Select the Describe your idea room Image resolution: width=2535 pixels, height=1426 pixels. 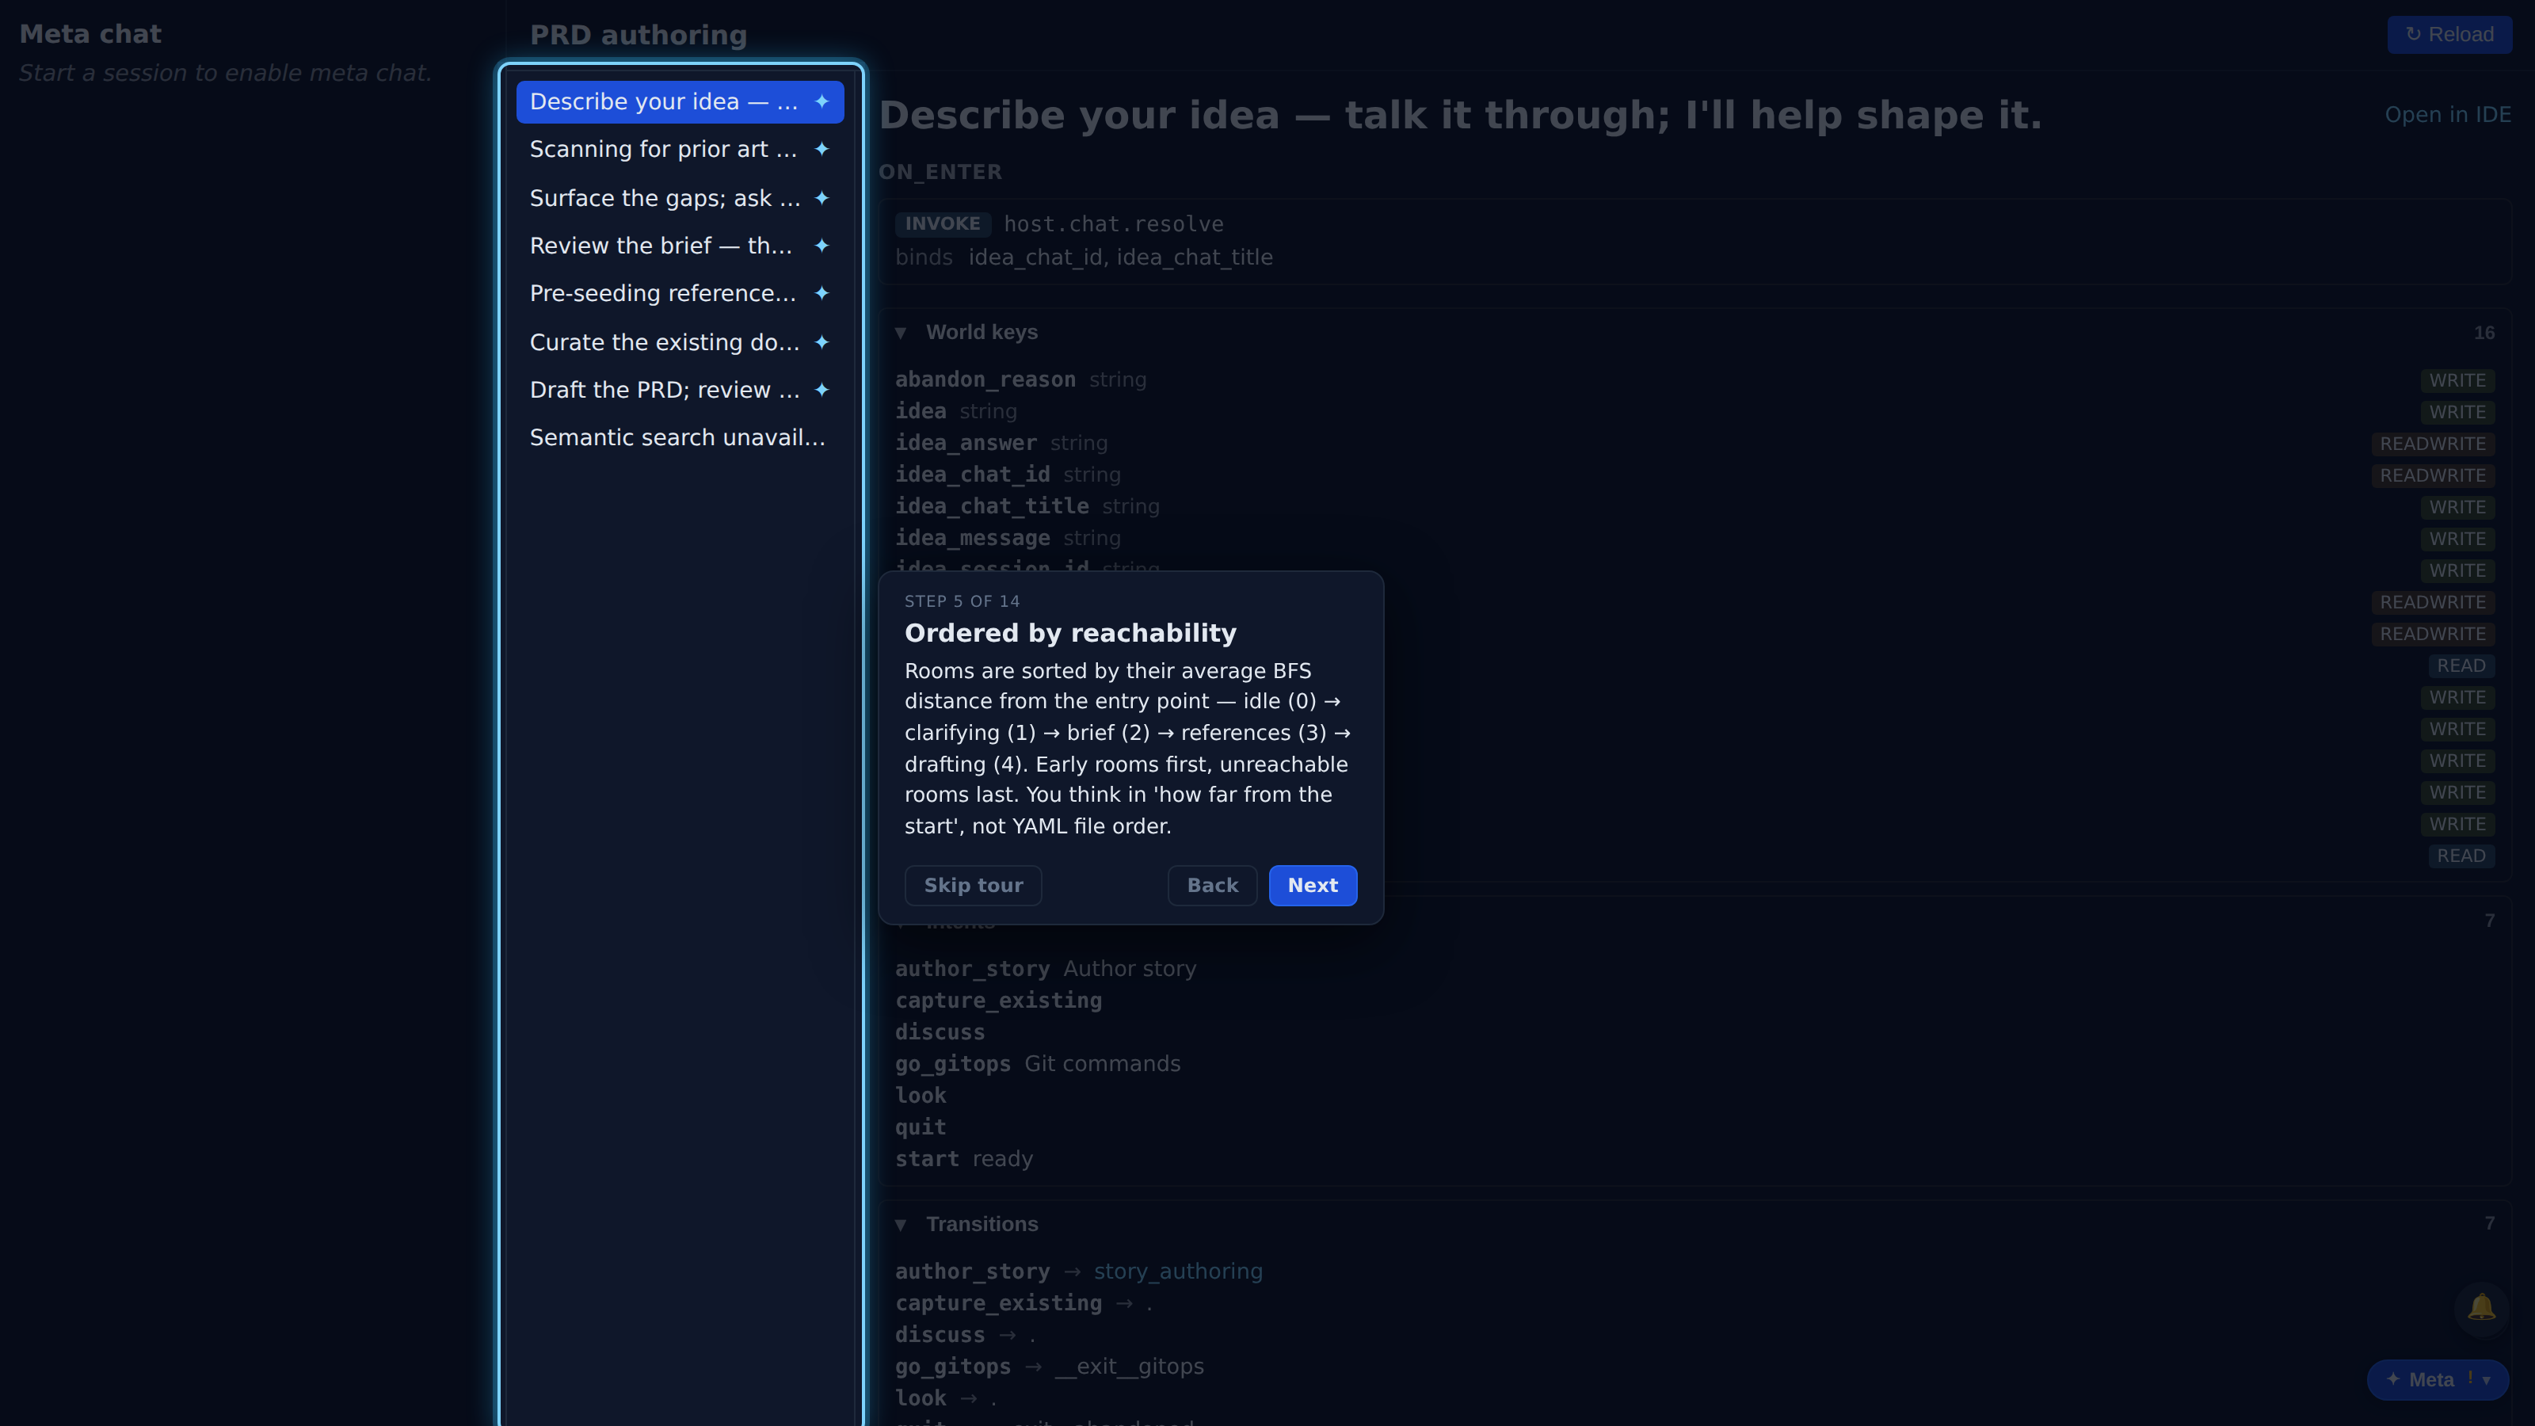(x=680, y=101)
